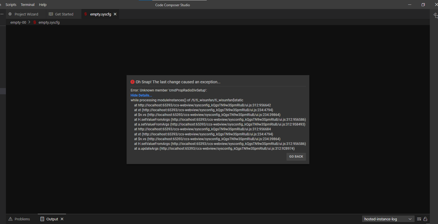
Task: Open the Help menu
Action: coord(43,5)
